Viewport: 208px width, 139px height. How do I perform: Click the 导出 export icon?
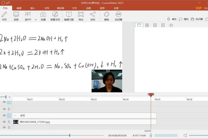coord(81,16)
